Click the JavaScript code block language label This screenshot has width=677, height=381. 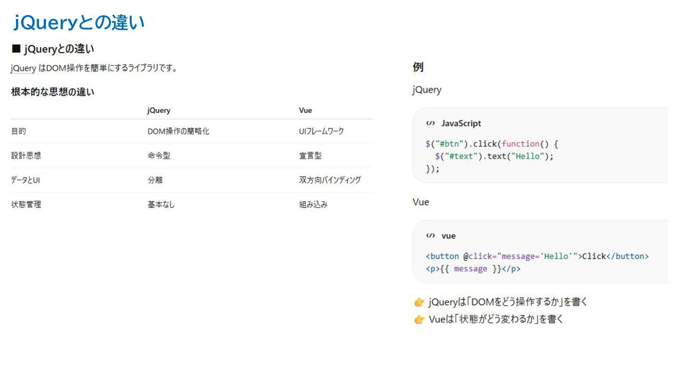pos(461,123)
